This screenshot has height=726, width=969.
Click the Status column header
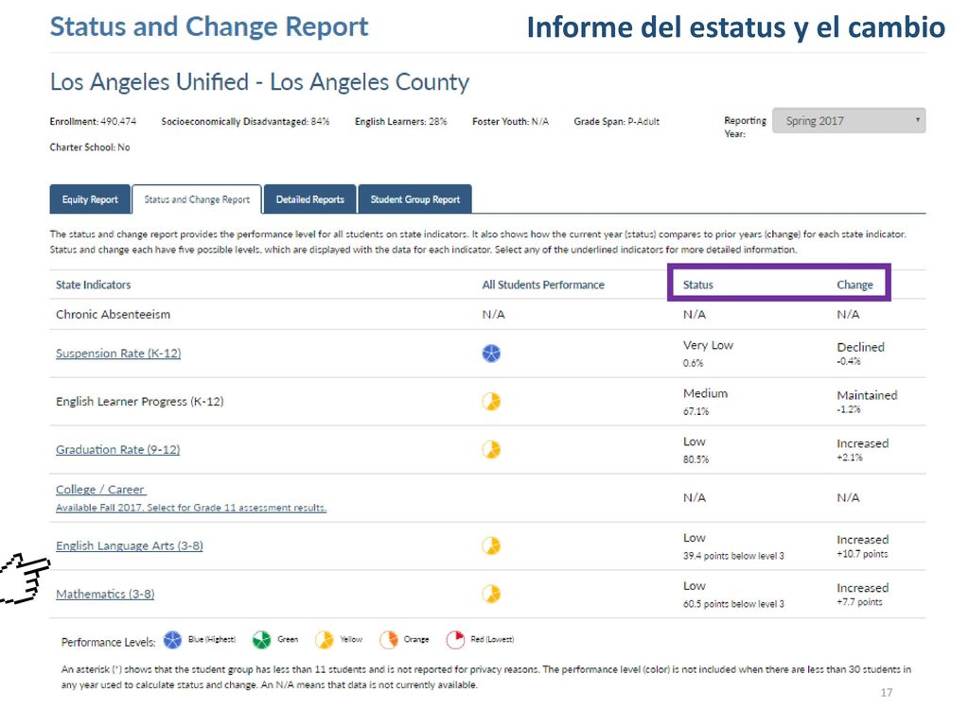point(697,285)
